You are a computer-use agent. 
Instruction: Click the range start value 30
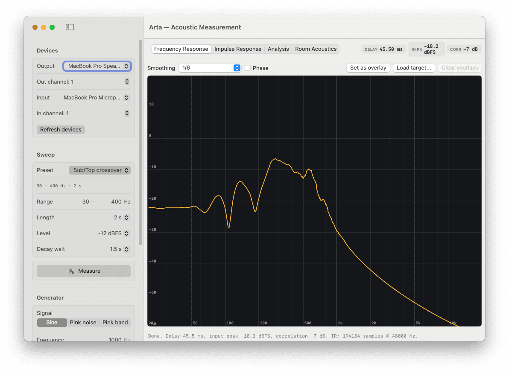click(86, 202)
